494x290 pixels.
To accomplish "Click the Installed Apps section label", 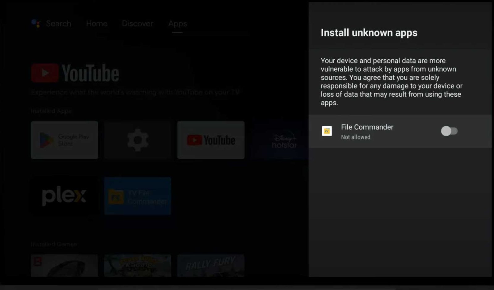I will (x=51, y=111).
